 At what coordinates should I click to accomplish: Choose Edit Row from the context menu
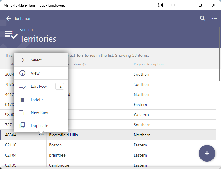tap(38, 86)
